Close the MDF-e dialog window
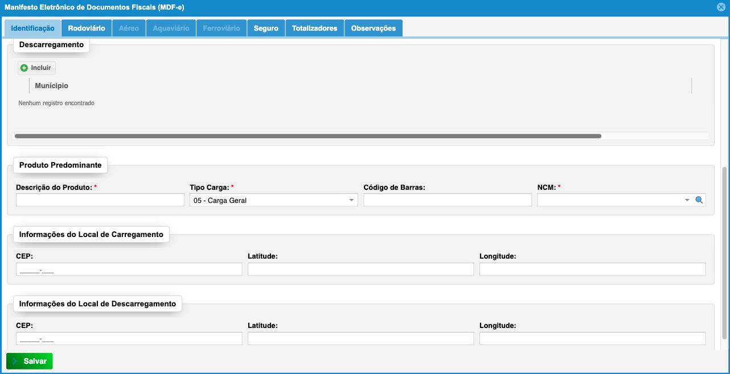Viewport: 730px width, 374px height. [721, 7]
